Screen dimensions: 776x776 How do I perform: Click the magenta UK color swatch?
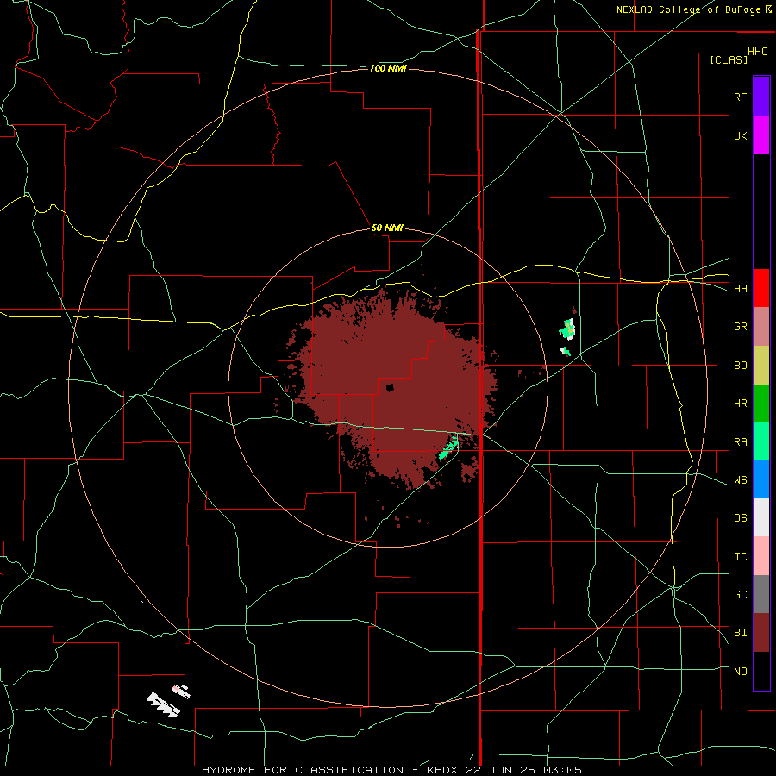tap(761, 135)
